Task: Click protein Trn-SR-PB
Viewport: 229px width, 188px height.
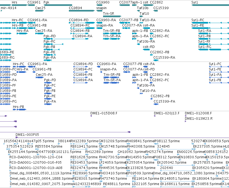Action: (111, 77)
